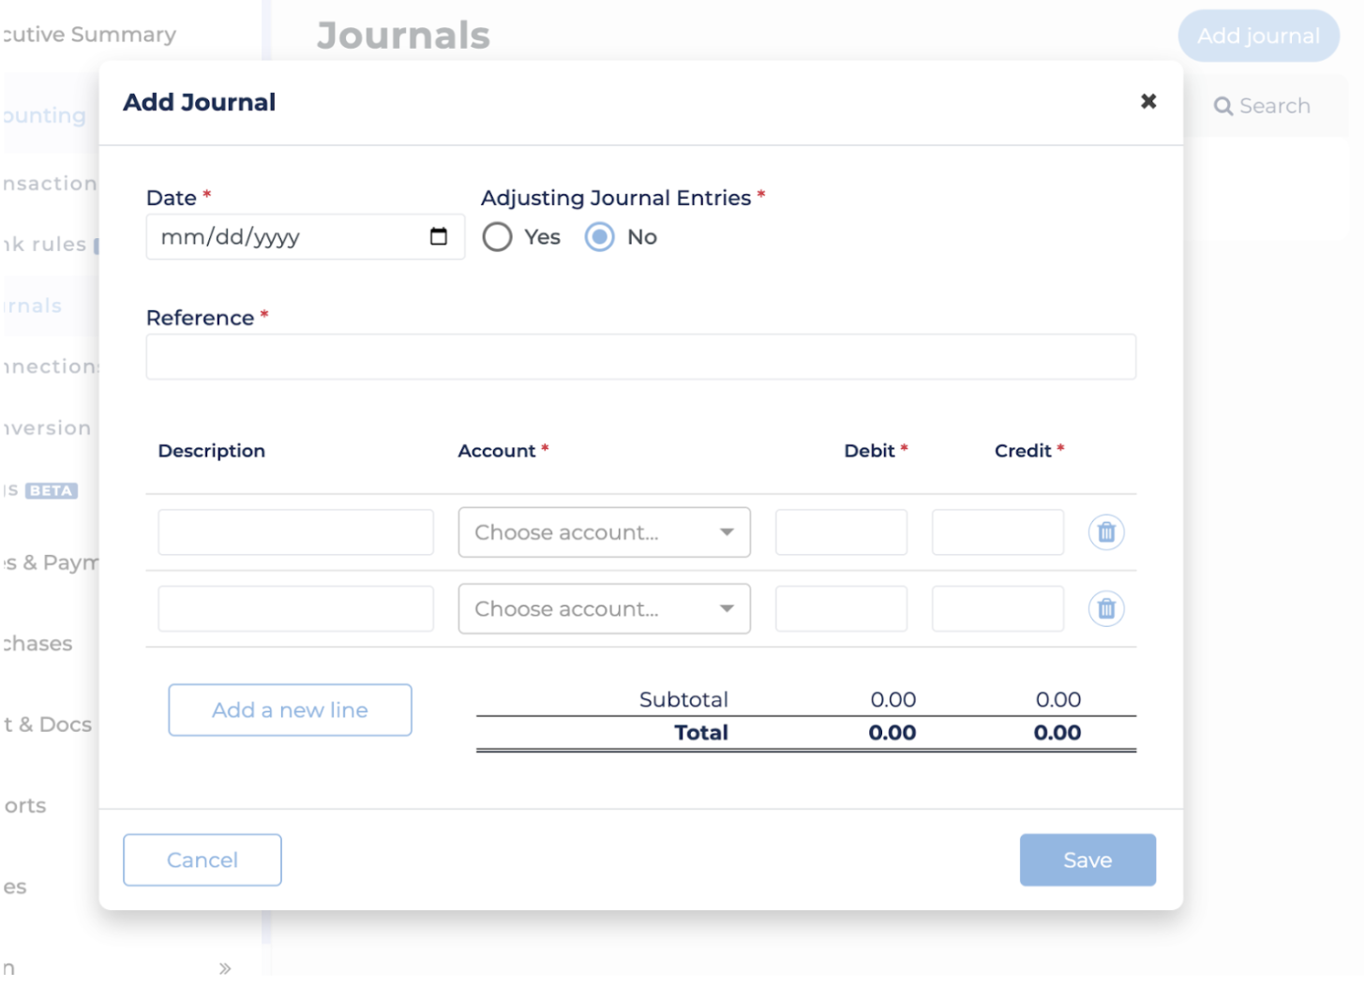
Task: Open first row Choose account dropdown
Action: (x=604, y=532)
